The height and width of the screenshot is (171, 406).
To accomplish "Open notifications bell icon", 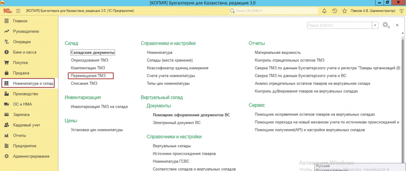I will 324,11.
